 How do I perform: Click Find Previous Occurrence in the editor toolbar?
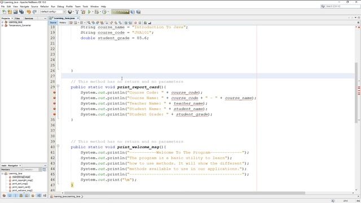[94, 23]
